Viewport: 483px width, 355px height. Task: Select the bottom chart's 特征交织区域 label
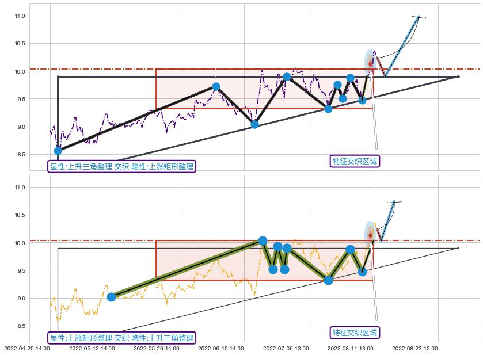(x=355, y=333)
